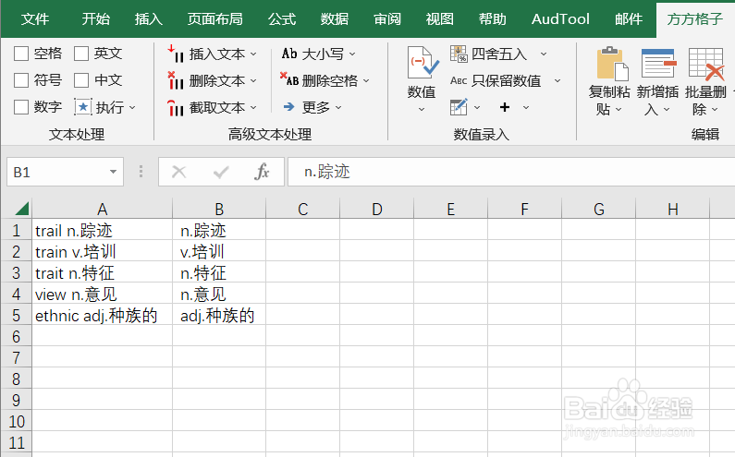Open the 文件 tab
This screenshot has width=735, height=457.
(35, 19)
